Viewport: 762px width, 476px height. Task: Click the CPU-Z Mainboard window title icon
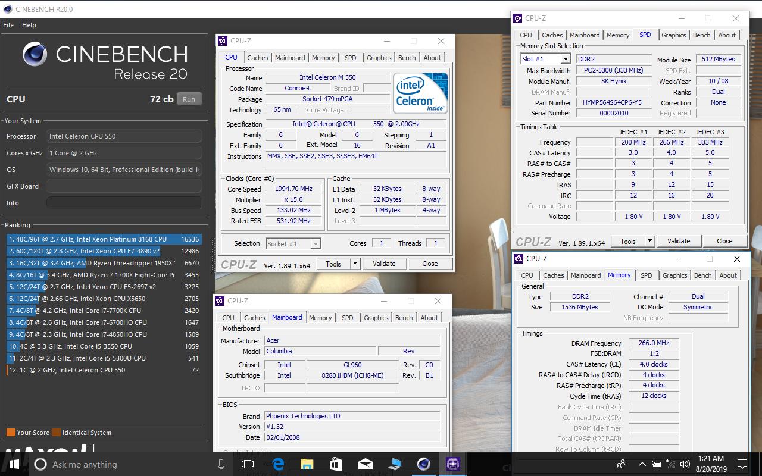[220, 301]
